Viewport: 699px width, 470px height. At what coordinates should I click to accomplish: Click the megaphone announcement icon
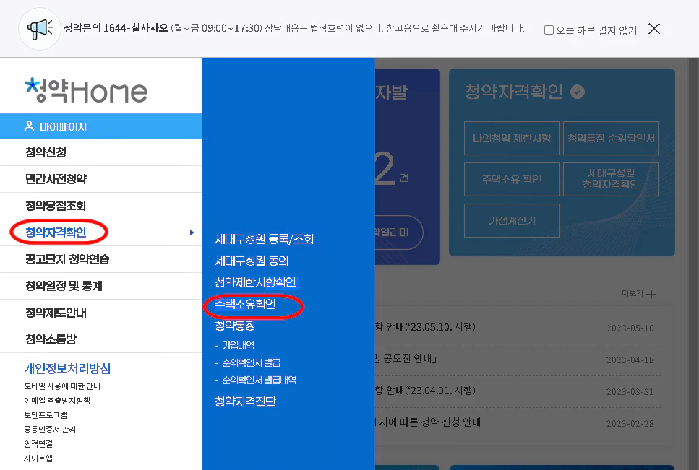click(x=40, y=29)
